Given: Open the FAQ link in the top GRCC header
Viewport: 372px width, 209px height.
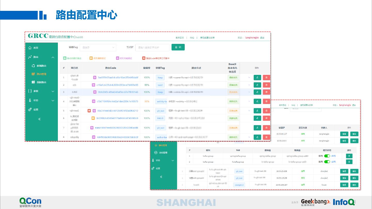Looking at the screenshot, I should (192, 38).
